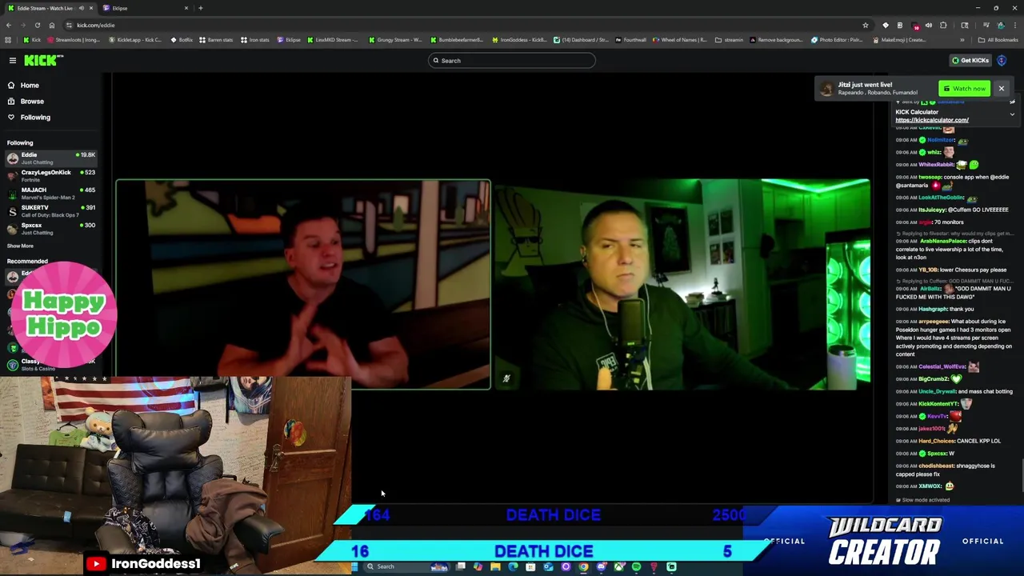The height and width of the screenshot is (576, 1024).
Task: Open the Barren stats bookmark
Action: pyautogui.click(x=216, y=39)
